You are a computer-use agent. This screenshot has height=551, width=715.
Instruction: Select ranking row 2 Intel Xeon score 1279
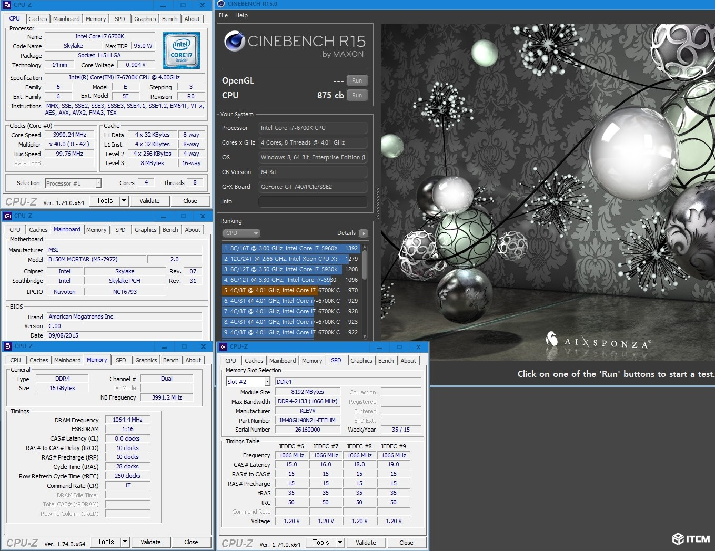click(291, 259)
